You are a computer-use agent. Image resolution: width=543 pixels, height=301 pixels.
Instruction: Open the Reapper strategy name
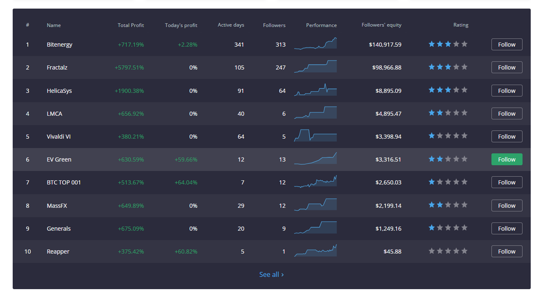[58, 252]
